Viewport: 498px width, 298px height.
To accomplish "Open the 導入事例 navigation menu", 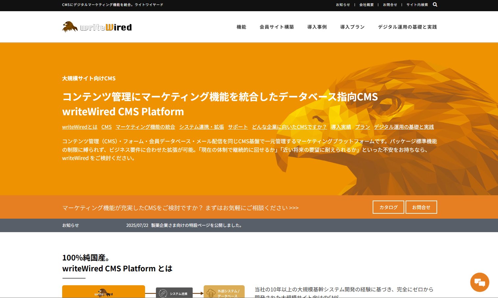I will 317,27.
